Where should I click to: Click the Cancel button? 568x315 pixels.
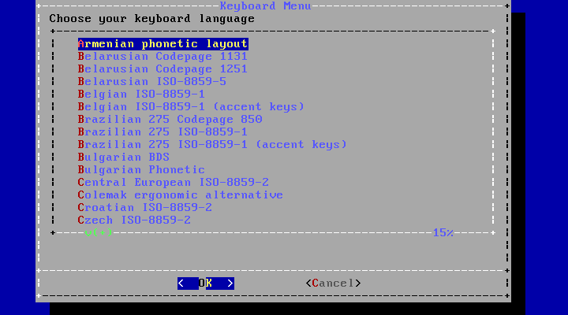[333, 283]
